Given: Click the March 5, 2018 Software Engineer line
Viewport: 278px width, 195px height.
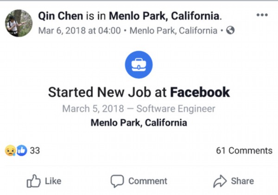Looking at the screenshot, I should [x=139, y=109].
